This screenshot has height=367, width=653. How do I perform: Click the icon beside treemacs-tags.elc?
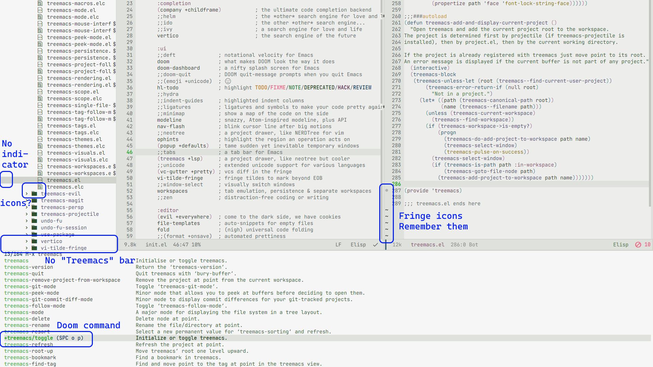[x=40, y=133]
